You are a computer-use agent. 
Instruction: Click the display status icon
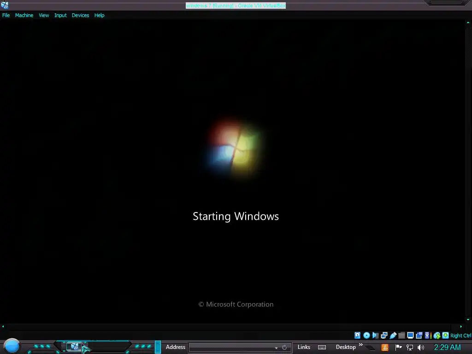410,336
